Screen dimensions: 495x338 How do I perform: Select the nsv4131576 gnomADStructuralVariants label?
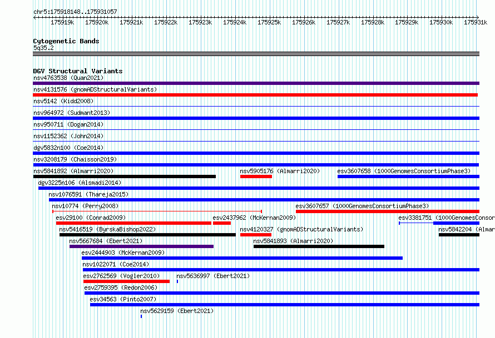[x=95, y=89]
